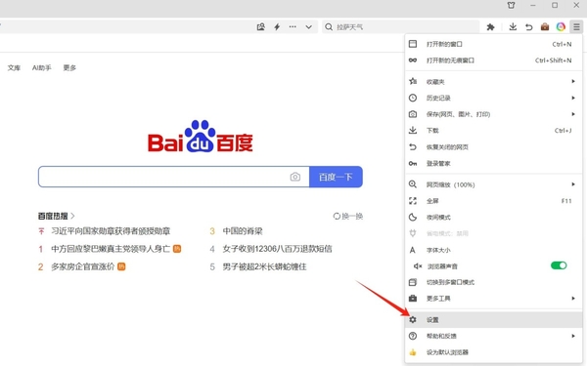Screen dimensions: 587x366
Task: Click the extensions puzzle icon
Action: 490,27
